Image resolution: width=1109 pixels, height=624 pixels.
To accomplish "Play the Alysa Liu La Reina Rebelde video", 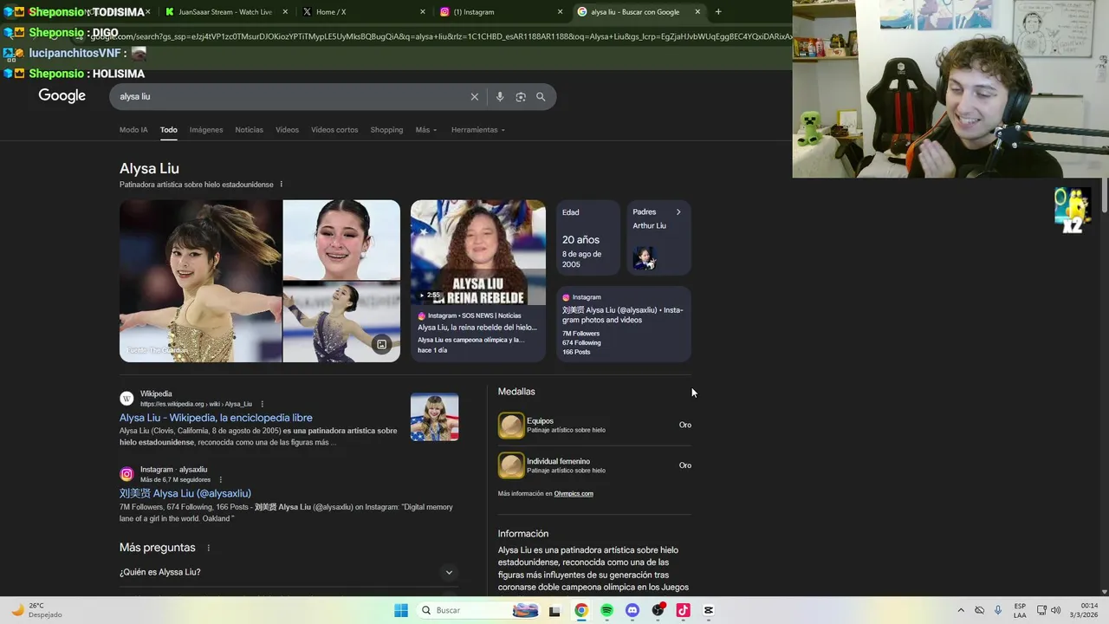I will tap(478, 252).
